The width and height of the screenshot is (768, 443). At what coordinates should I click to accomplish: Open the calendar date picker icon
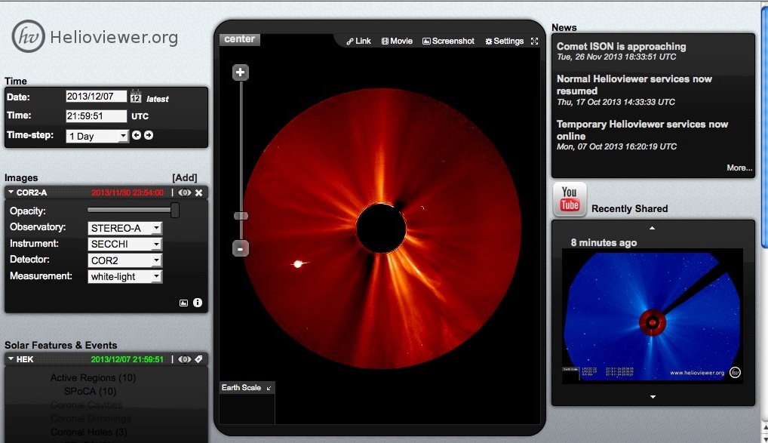tap(136, 97)
